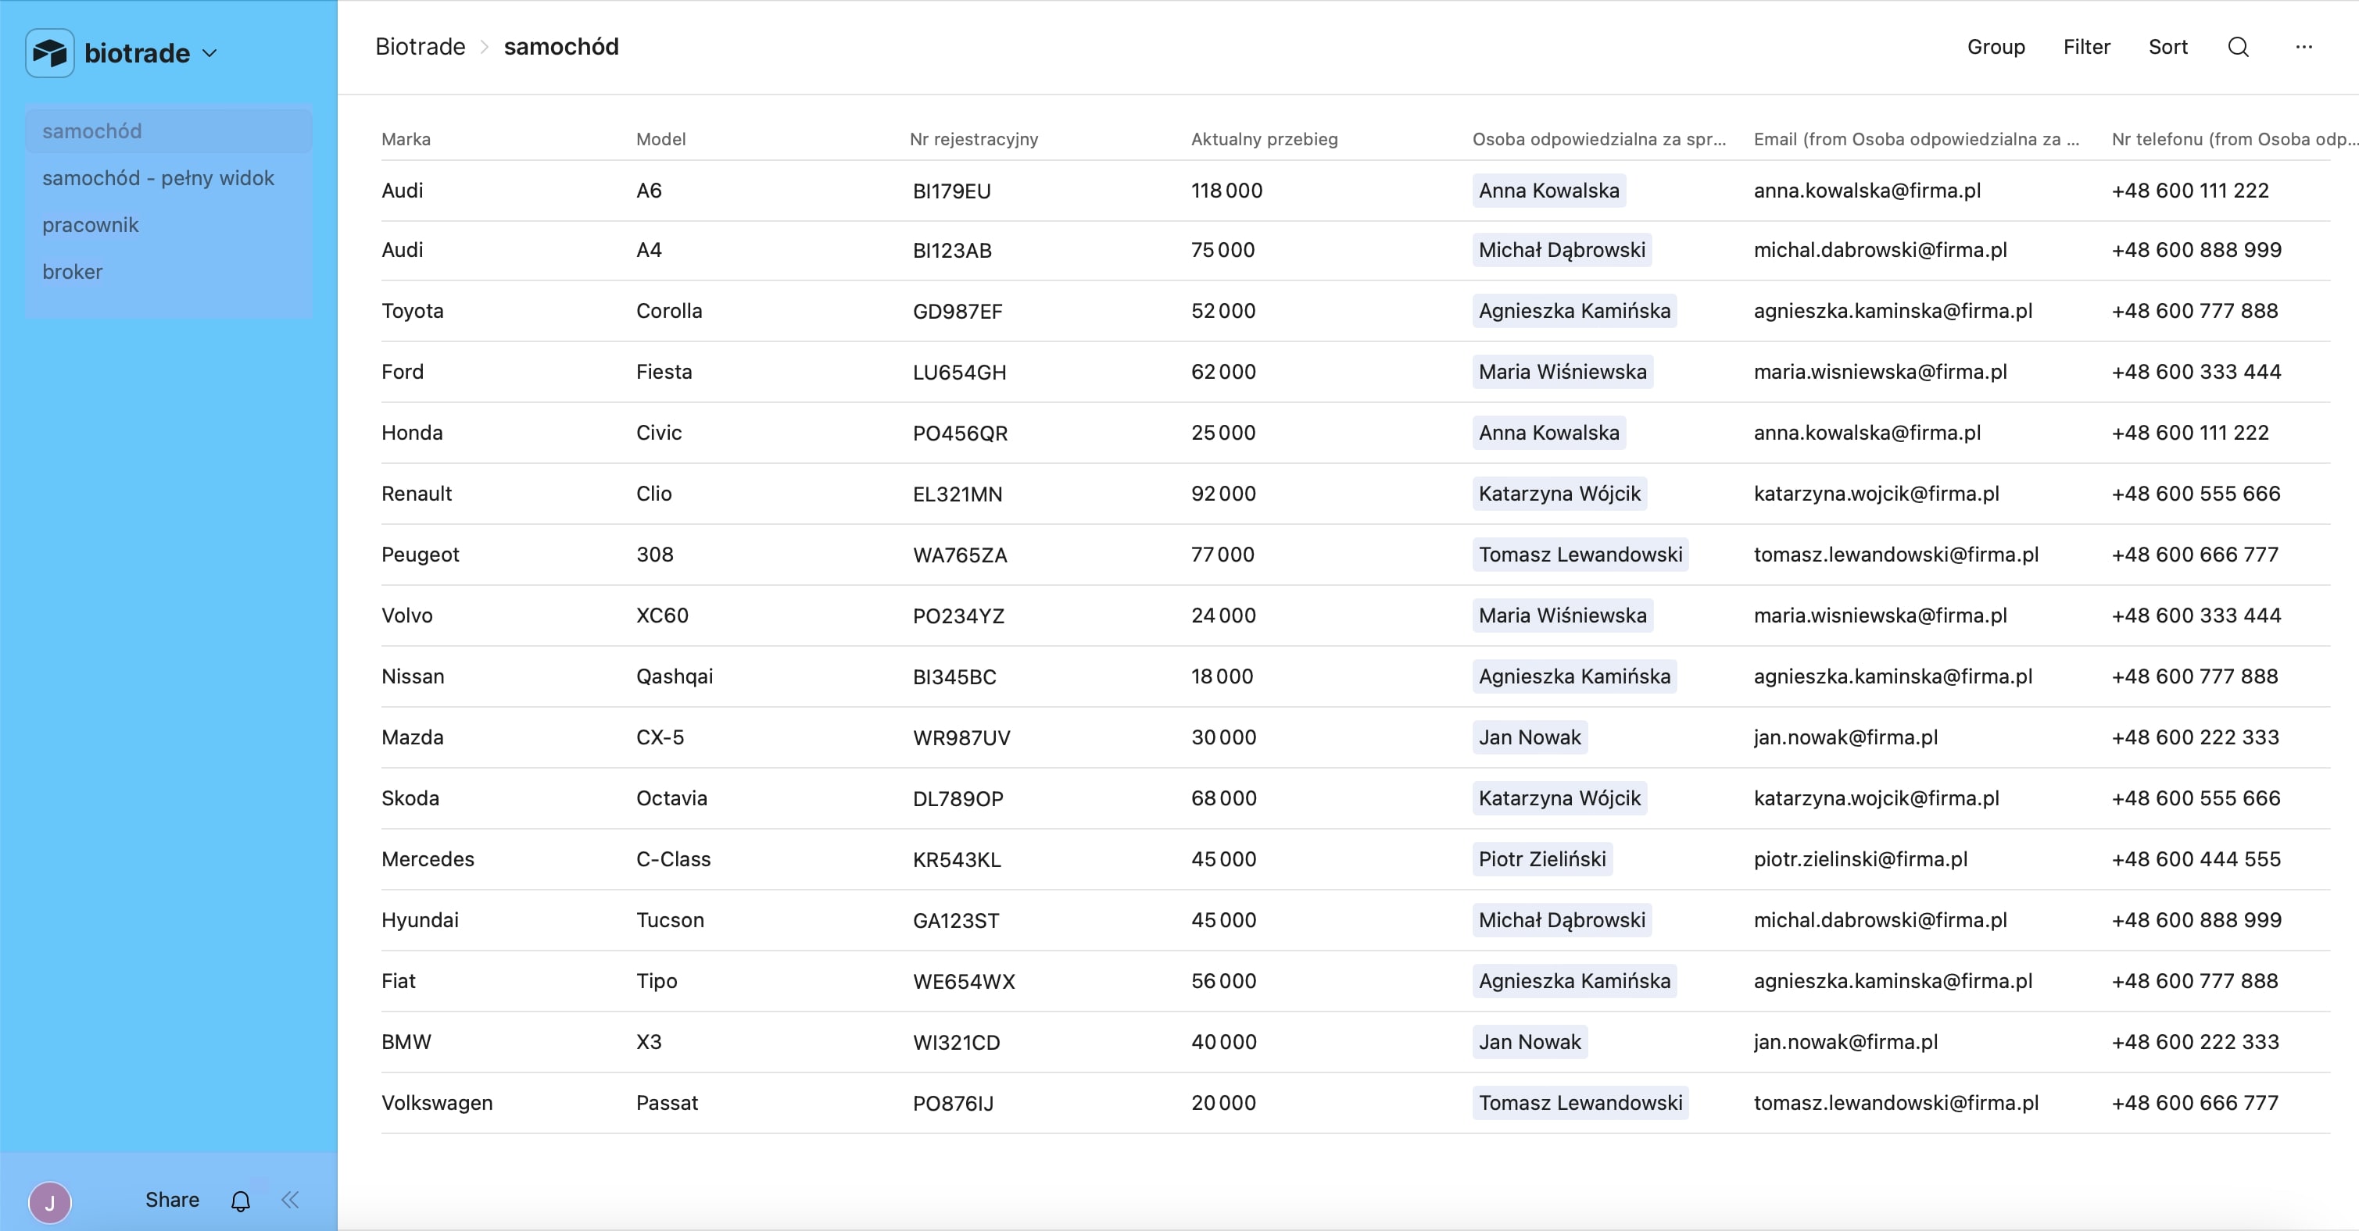The width and height of the screenshot is (2359, 1231).
Task: Open Katarzyna Wójcik tag in Renault row
Action: (x=1559, y=494)
